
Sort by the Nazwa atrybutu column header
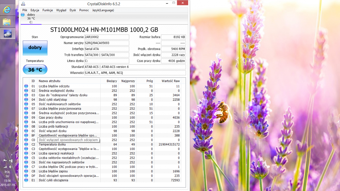point(69,81)
